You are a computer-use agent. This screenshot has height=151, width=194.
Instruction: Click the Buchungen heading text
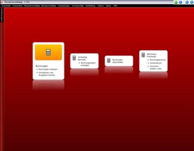[42, 66]
